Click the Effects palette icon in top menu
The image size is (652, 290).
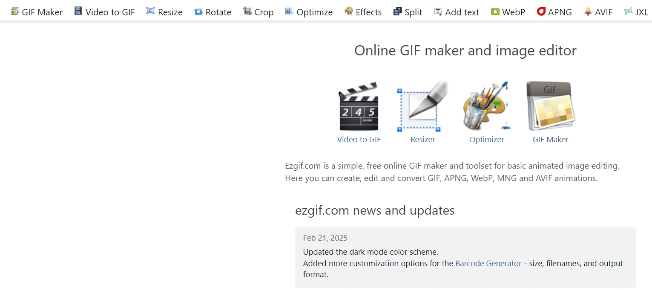pos(349,11)
